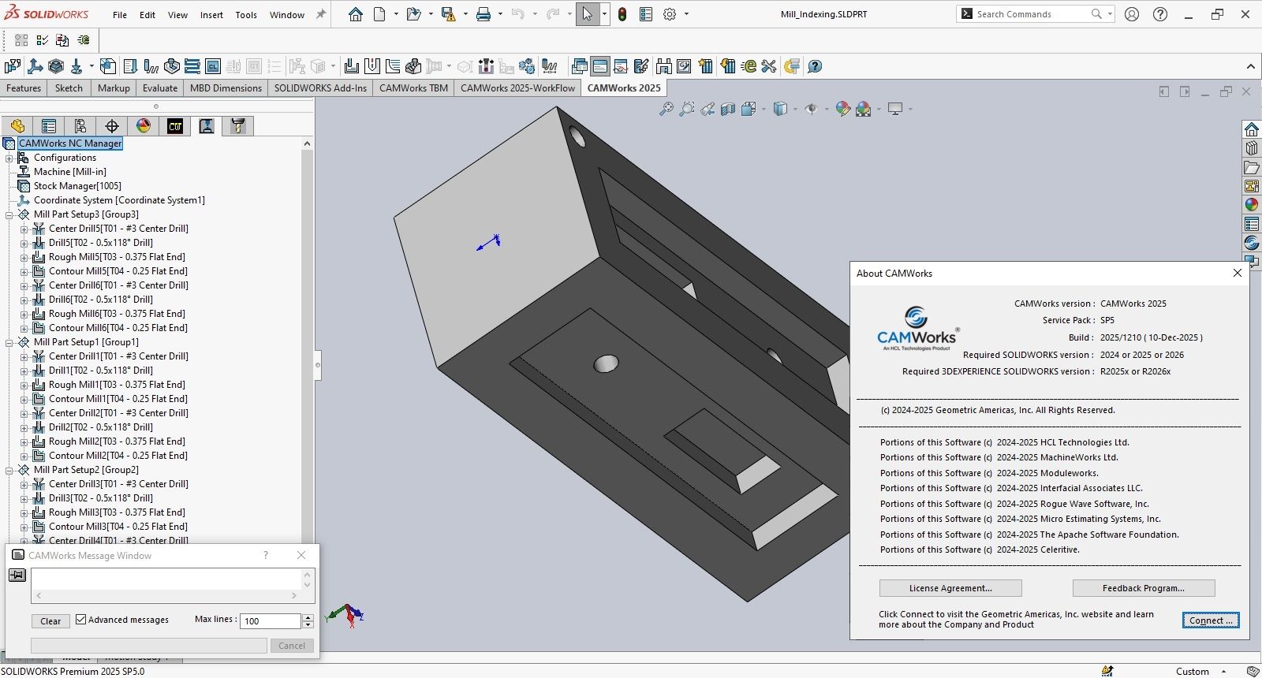
Task: Click the License Agreement button
Action: [950, 588]
